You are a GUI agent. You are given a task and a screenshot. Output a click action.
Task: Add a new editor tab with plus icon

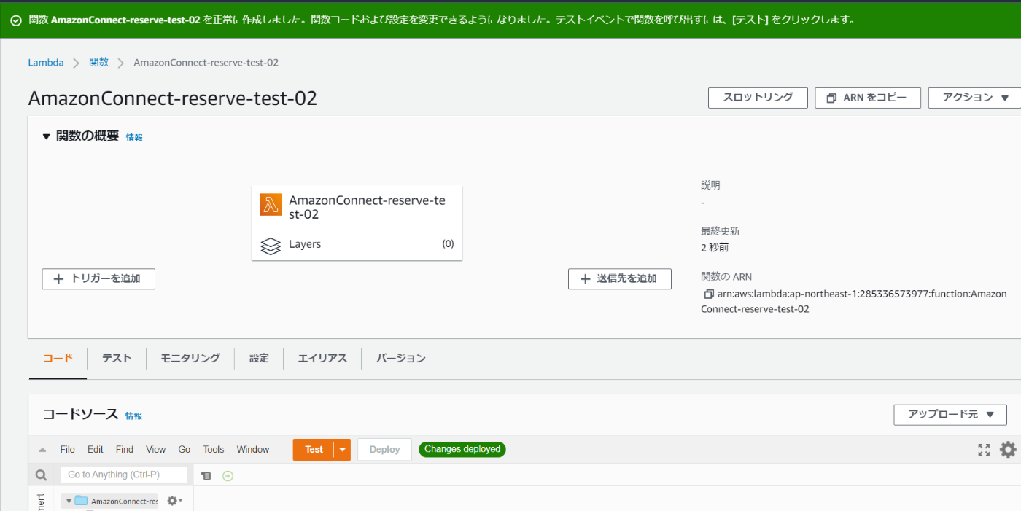click(x=228, y=476)
